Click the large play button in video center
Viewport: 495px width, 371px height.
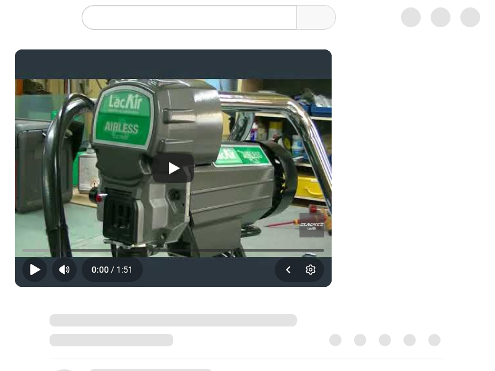pyautogui.click(x=173, y=168)
